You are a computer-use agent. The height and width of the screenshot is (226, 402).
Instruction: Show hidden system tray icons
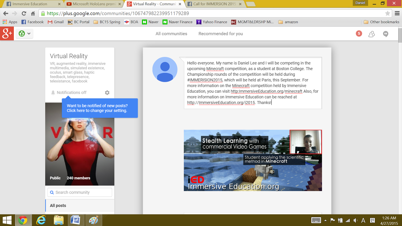click(x=325, y=220)
